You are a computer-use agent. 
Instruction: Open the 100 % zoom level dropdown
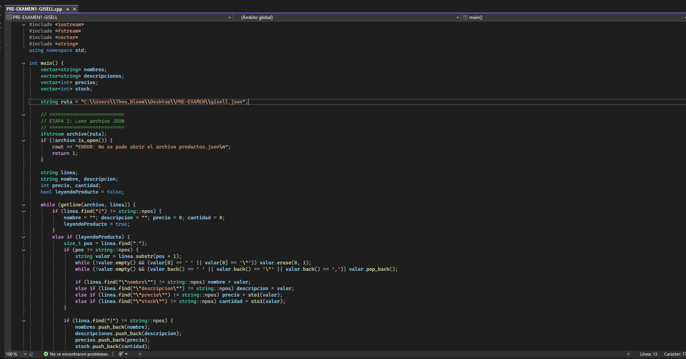click(x=25, y=354)
